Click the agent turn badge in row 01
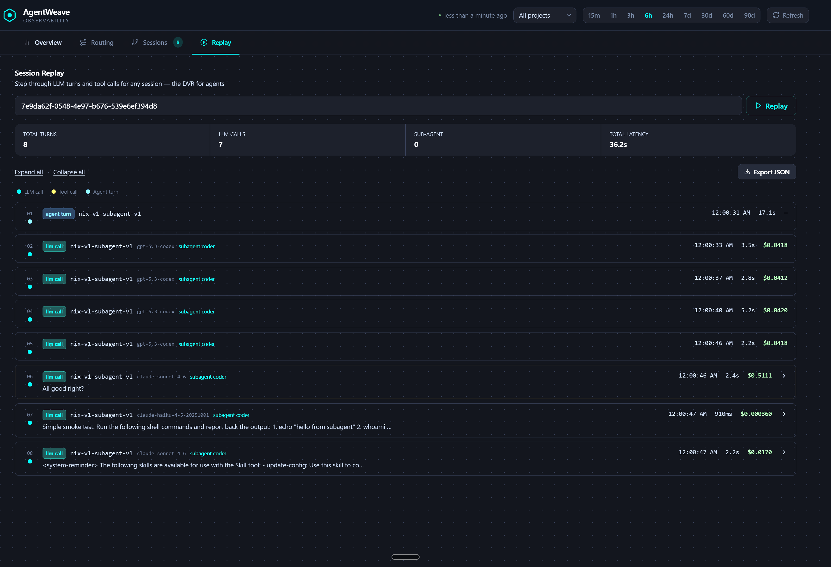This screenshot has height=567, width=831. (58, 214)
